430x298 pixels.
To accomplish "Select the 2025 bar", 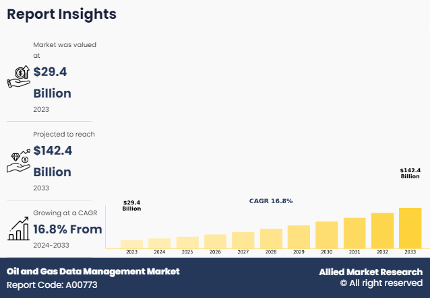I will pyautogui.click(x=187, y=242).
